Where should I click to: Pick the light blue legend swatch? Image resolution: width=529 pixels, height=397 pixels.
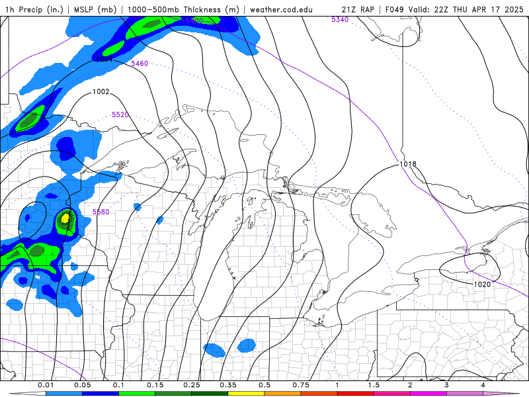click(64, 394)
